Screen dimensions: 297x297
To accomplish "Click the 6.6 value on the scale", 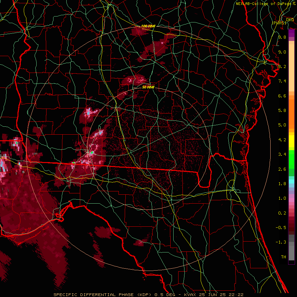I will (282, 96).
